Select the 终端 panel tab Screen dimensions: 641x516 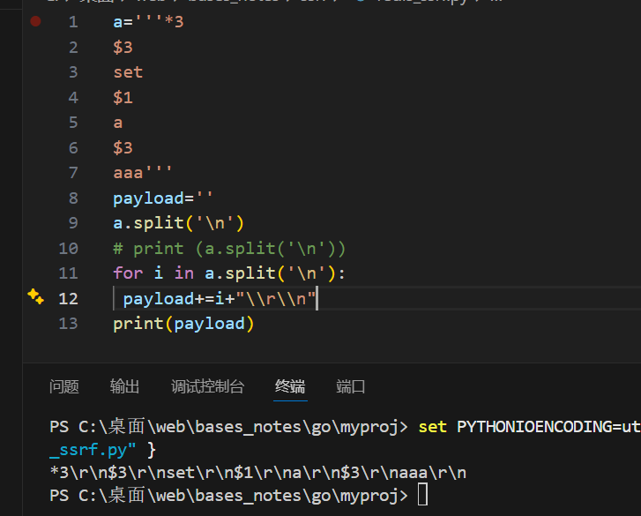click(290, 386)
